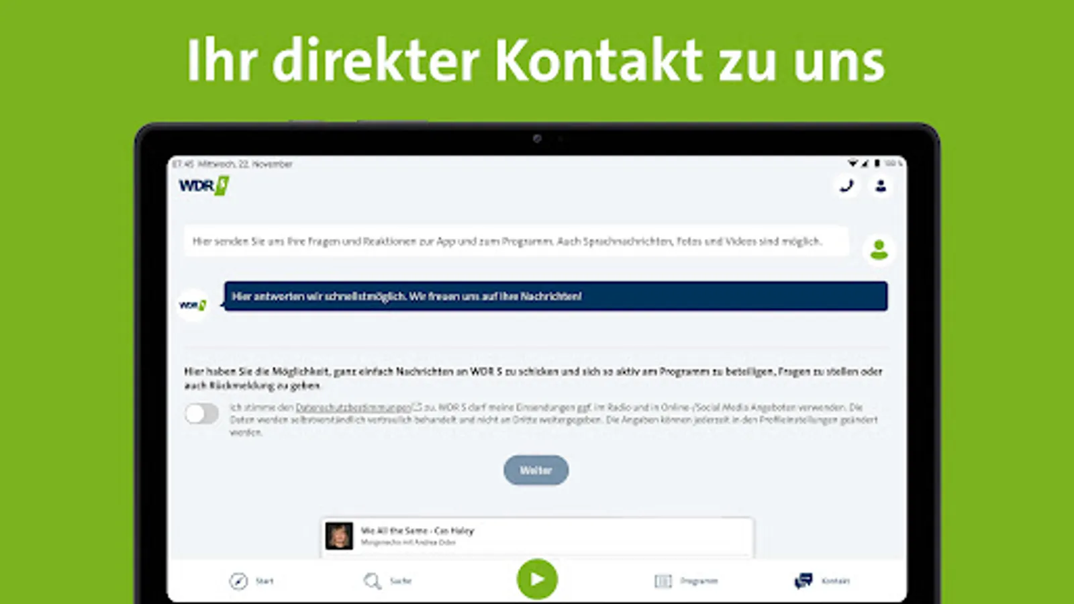
Task: Click the battery icon in status bar
Action: [877, 163]
